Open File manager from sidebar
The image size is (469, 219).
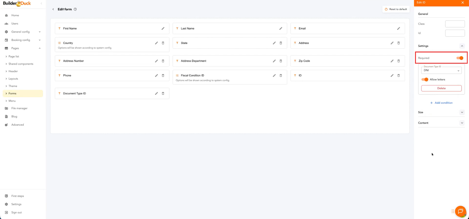pos(19,108)
